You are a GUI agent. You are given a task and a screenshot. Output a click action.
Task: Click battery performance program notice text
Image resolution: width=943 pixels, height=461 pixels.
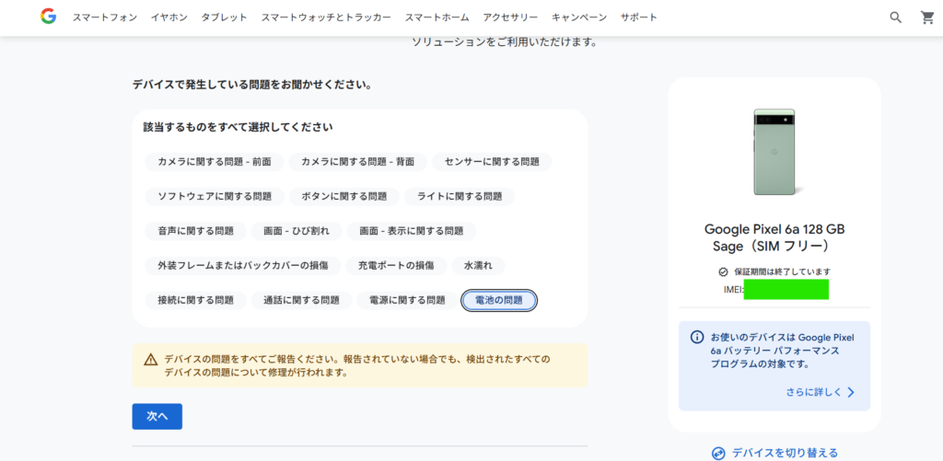click(x=783, y=351)
